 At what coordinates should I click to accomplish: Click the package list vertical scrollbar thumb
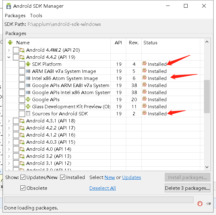207,97
